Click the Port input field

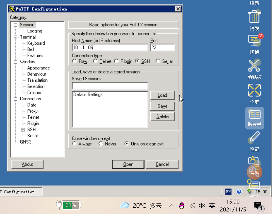click(162, 47)
